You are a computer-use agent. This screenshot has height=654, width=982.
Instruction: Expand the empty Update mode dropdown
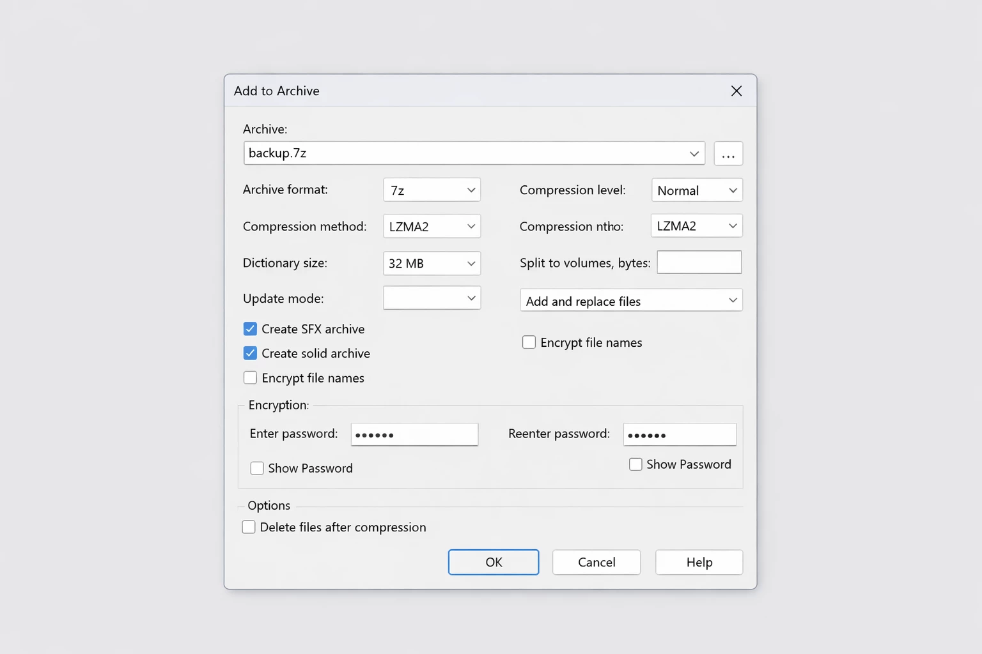432,298
